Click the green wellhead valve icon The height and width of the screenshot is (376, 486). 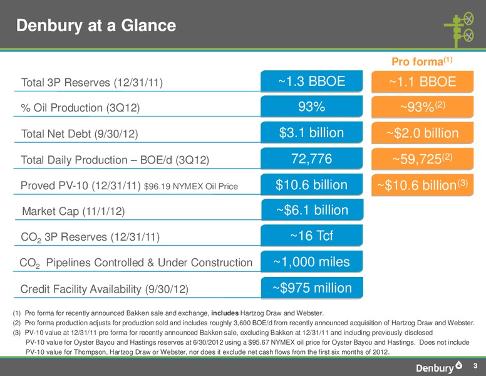[459, 30]
